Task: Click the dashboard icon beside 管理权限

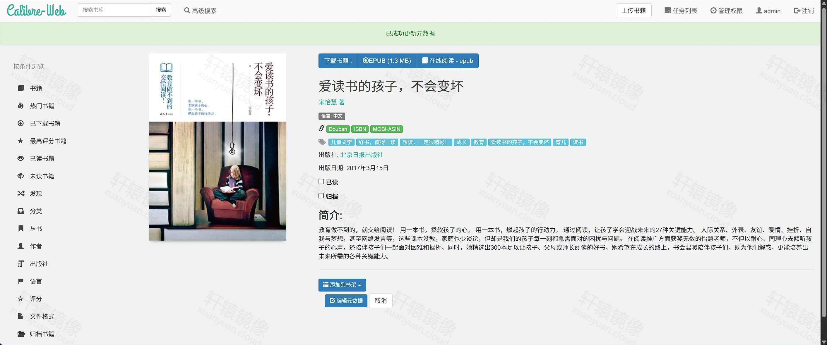Action: 713,11
